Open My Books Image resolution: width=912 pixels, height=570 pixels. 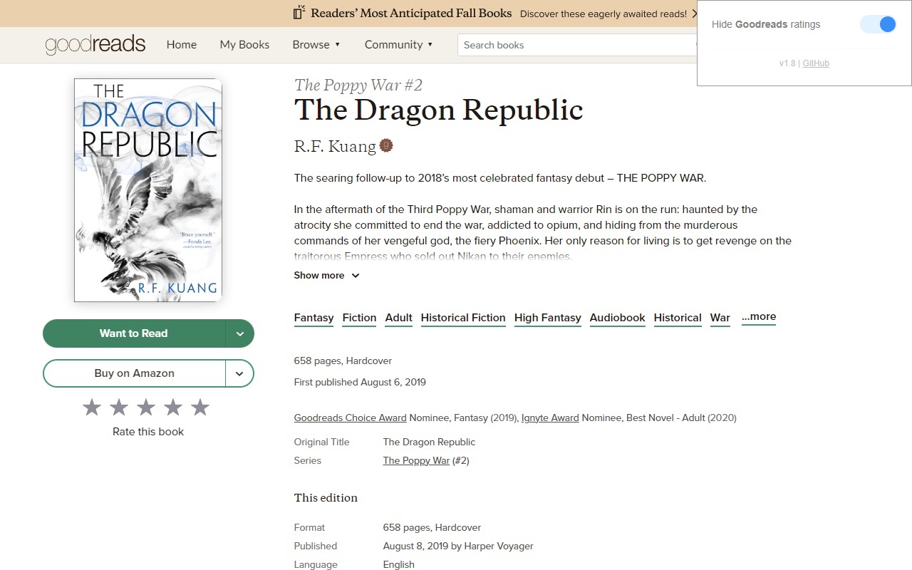pyautogui.click(x=244, y=44)
